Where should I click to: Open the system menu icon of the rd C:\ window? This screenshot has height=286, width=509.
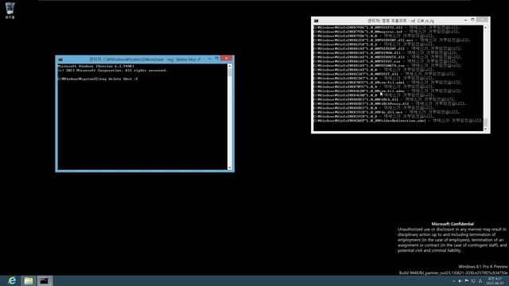coord(317,21)
